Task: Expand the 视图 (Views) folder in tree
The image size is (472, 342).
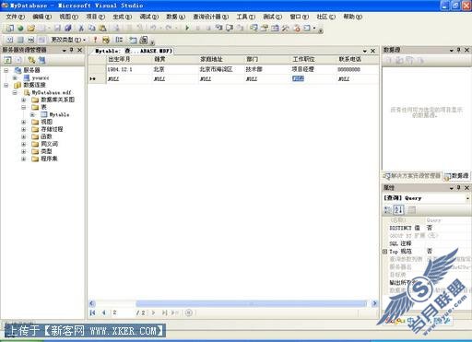Action: tap(24, 122)
